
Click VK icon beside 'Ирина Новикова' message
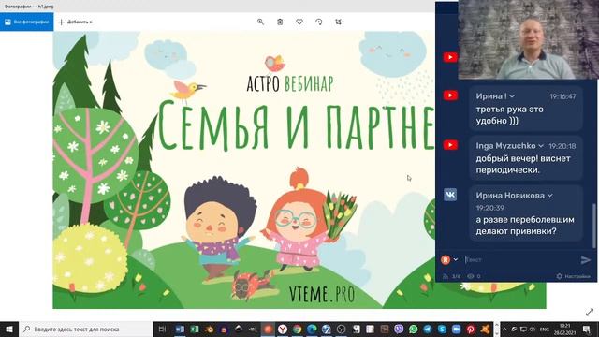[x=450, y=195]
